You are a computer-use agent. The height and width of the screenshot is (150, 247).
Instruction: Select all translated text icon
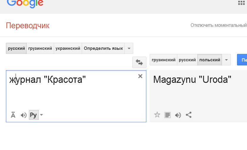click(x=168, y=115)
